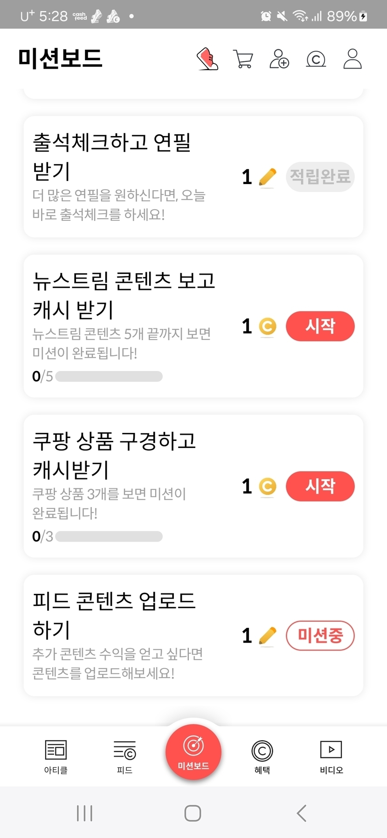
Task: Tap the invite friend icon
Action: pos(279,59)
